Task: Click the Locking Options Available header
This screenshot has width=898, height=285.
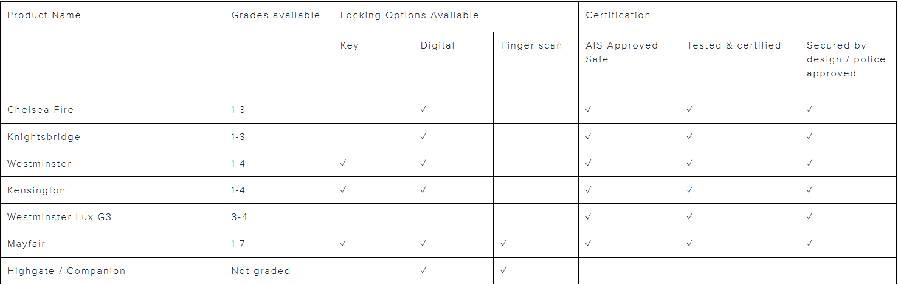Action: [409, 15]
